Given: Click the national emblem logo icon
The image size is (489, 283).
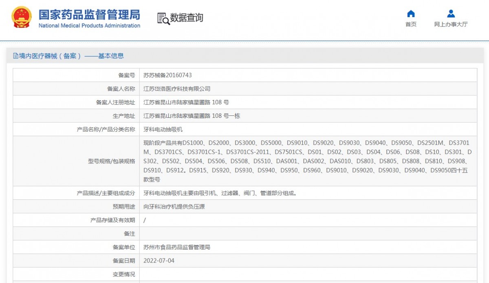Looking at the screenshot, I should tap(22, 18).
